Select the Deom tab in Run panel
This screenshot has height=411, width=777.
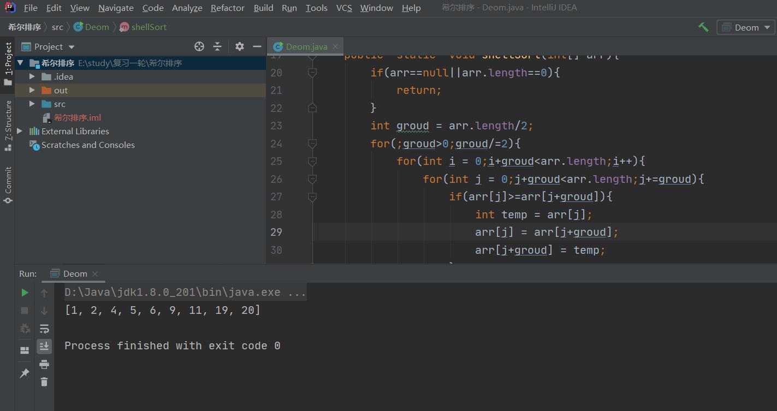pos(75,273)
